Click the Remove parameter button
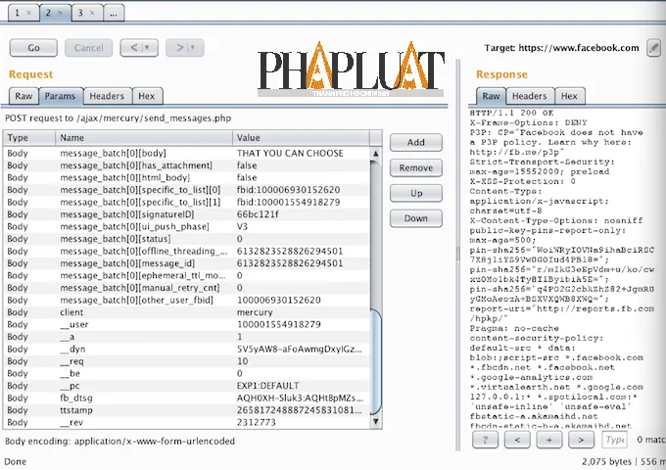Viewport: 666px width, 470px height. pos(415,167)
